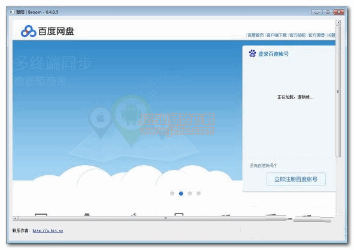Open the 百度首页 link
The height and width of the screenshot is (250, 354).
[255, 35]
